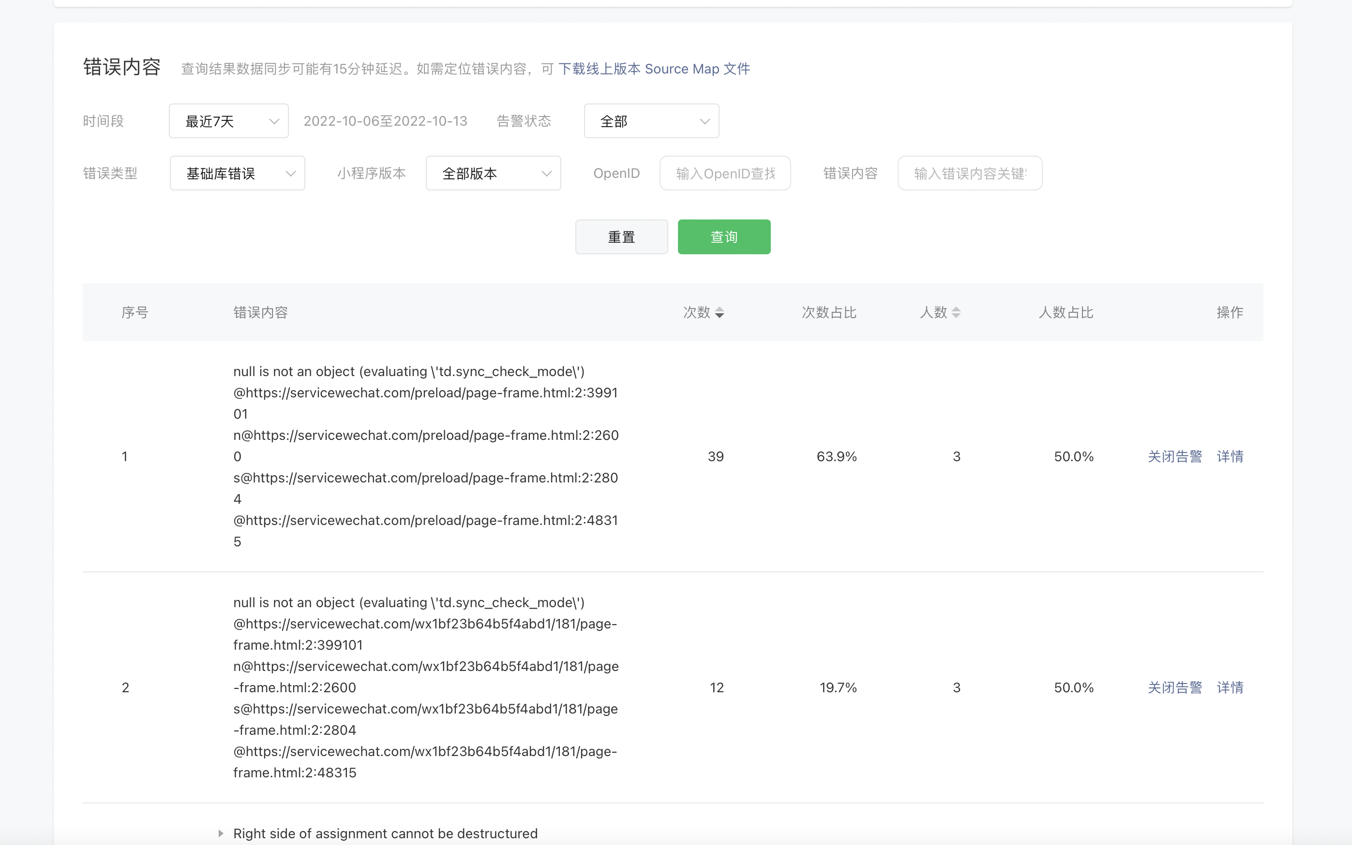Open 下载线上版本 Source Map 文件 link
The image size is (1352, 845).
[x=654, y=69]
